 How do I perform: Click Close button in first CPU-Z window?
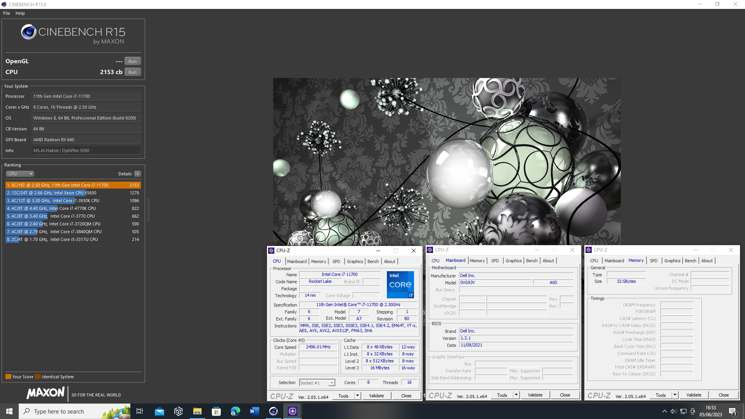406,396
